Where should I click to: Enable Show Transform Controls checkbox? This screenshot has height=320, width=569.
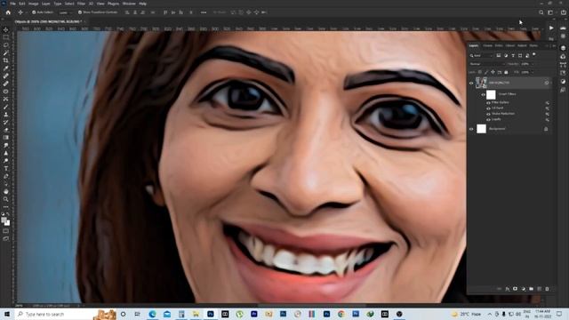click(80, 12)
